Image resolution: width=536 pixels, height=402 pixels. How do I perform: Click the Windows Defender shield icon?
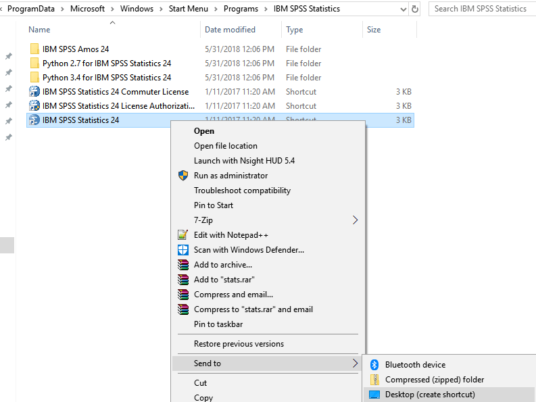[x=183, y=250]
